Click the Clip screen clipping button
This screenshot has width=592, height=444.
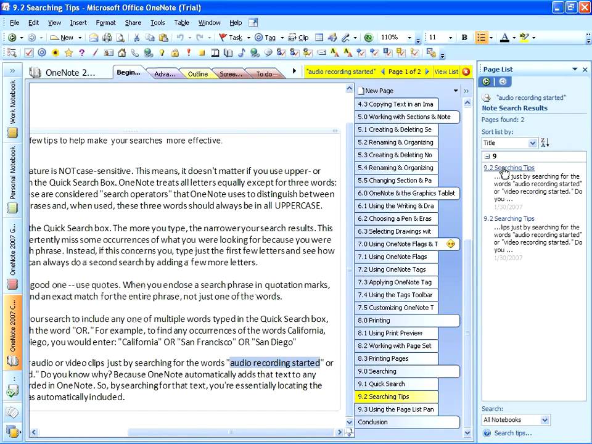(298, 38)
